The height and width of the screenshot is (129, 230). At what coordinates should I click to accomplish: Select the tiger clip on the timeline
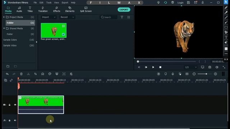(x=41, y=105)
